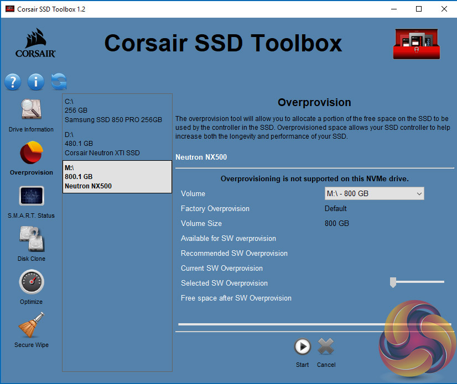Screen dimensions: 457x384
Task: Show the blue info icon details
Action: (35, 82)
